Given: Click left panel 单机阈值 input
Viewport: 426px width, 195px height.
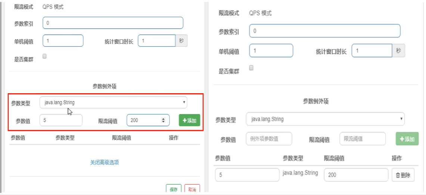Looking at the screenshot, I should click(x=63, y=41).
